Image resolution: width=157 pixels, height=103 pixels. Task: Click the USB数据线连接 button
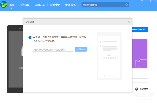tap(140, 30)
